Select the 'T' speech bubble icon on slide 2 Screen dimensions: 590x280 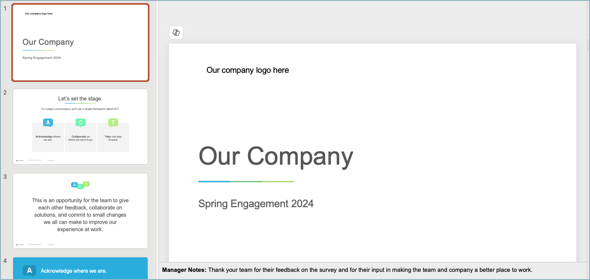(113, 122)
